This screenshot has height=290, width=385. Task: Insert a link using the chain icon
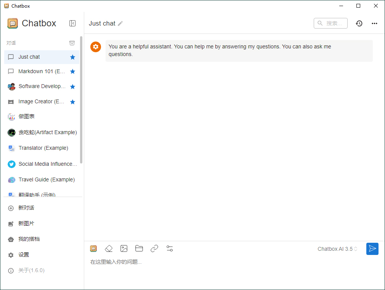[x=154, y=249]
